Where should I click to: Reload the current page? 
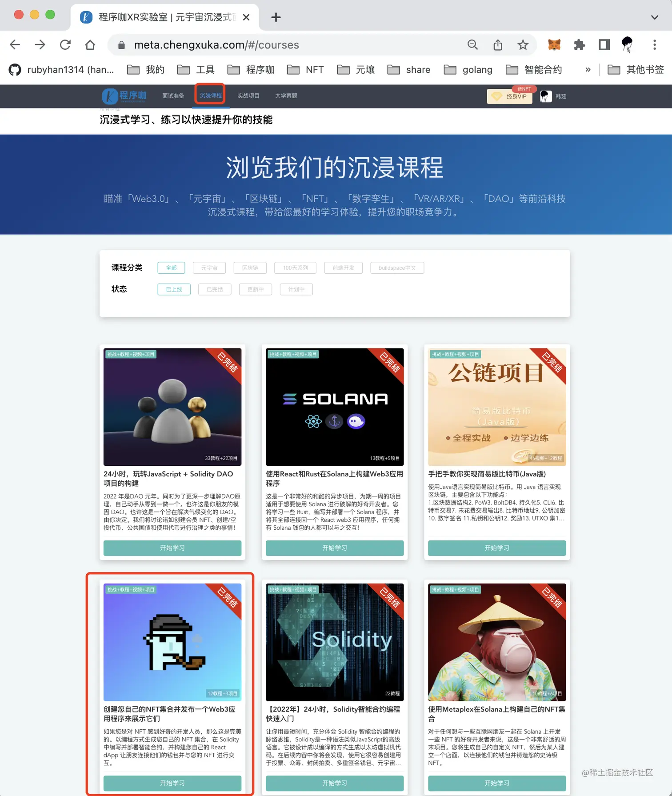(x=65, y=44)
